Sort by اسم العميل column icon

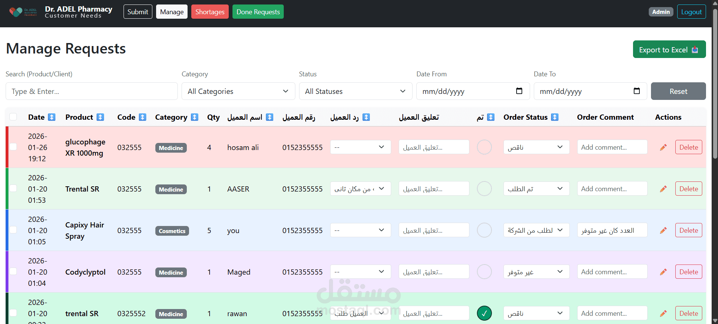click(x=270, y=117)
